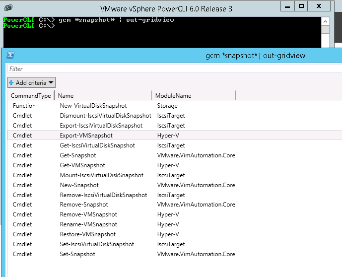This screenshot has height=277, width=342.
Task: Select the Set-Snapshot row
Action: click(175, 254)
